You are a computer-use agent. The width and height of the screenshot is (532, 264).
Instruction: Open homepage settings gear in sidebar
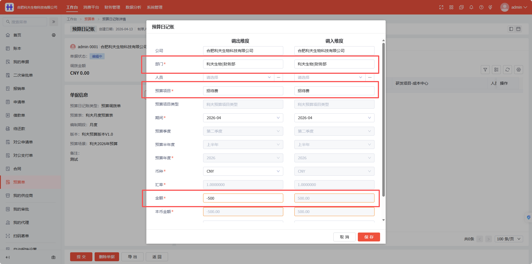[x=54, y=35]
